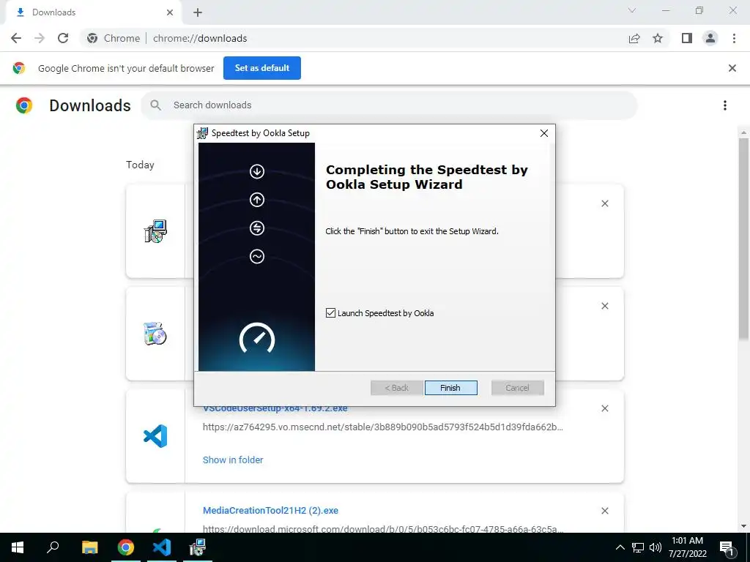Remove the second download from list
Viewport: 750px width, 562px height.
[605, 306]
